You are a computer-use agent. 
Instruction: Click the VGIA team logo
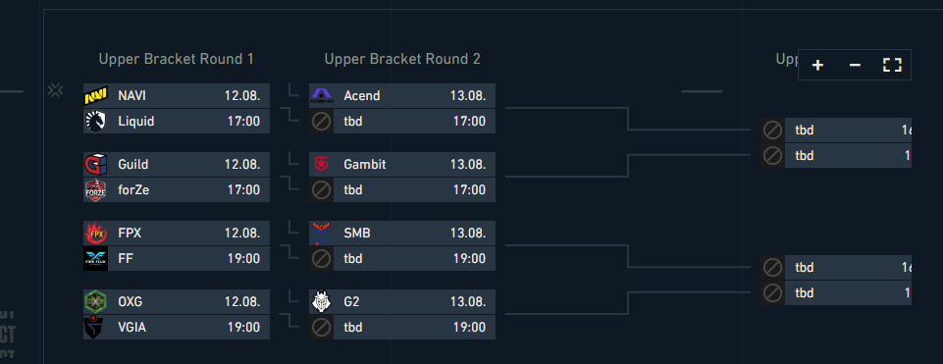pos(95,327)
